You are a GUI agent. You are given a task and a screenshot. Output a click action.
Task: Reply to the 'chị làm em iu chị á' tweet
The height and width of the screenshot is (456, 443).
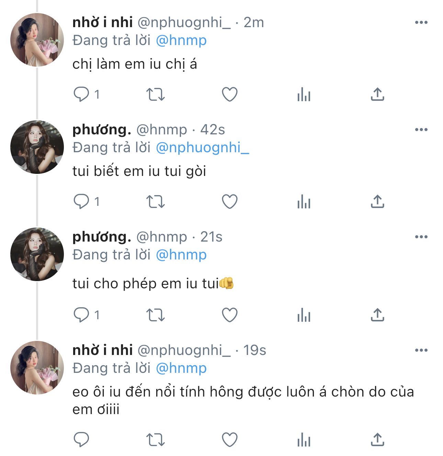coord(81,94)
